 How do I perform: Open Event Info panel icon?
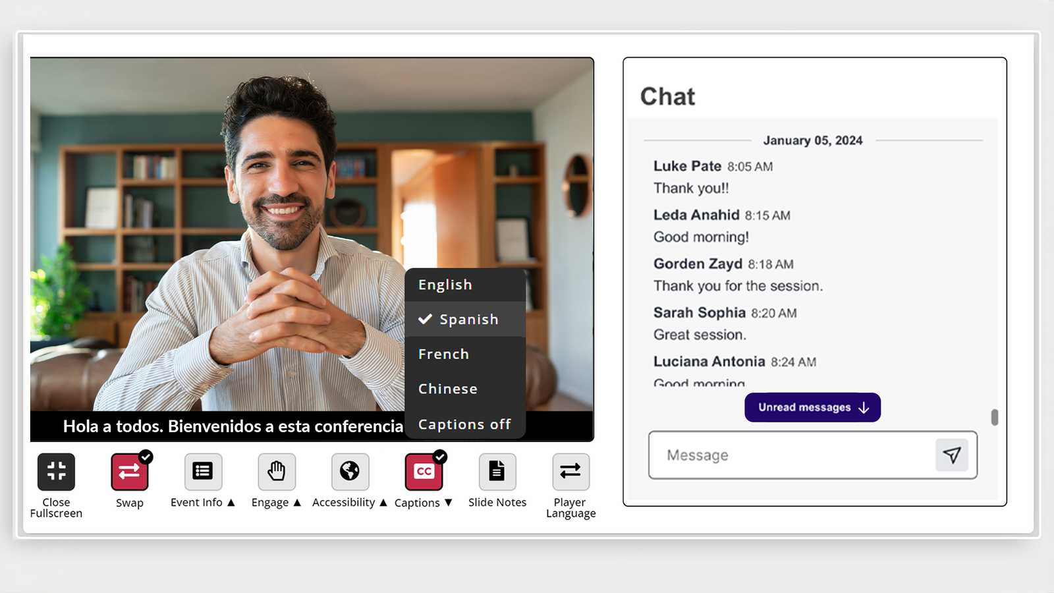point(202,471)
